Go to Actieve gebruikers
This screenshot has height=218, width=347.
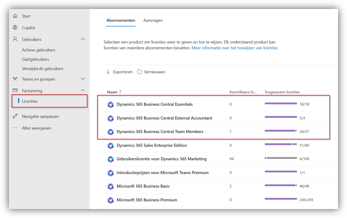coord(39,50)
